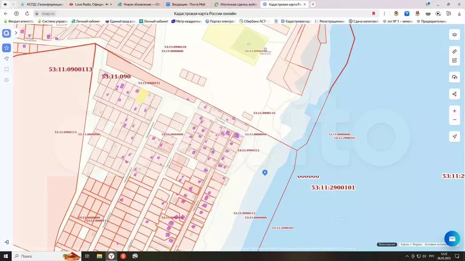Switch to the Love Radio tab
465x261 pixels.
tap(90, 5)
